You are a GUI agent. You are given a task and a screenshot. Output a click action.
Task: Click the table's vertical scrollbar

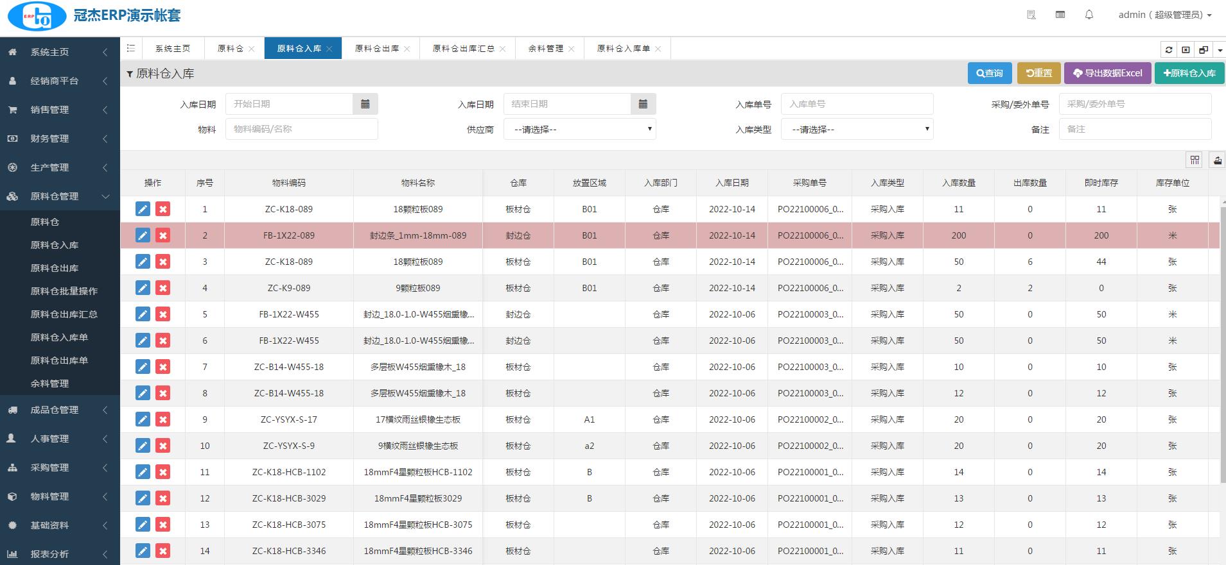pos(1222,346)
